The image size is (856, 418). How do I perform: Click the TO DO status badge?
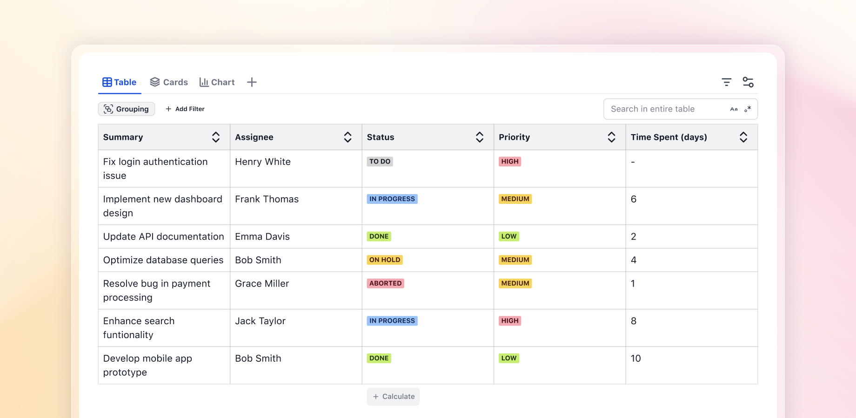(380, 162)
